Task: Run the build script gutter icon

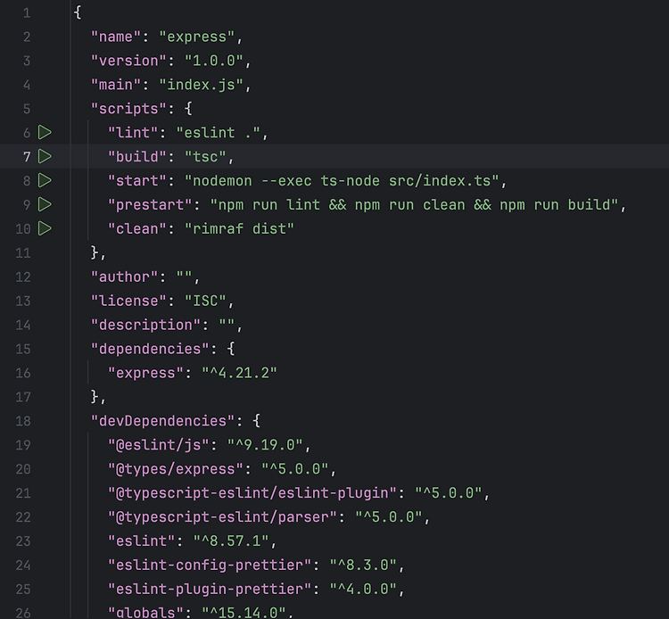Action: tap(45, 157)
